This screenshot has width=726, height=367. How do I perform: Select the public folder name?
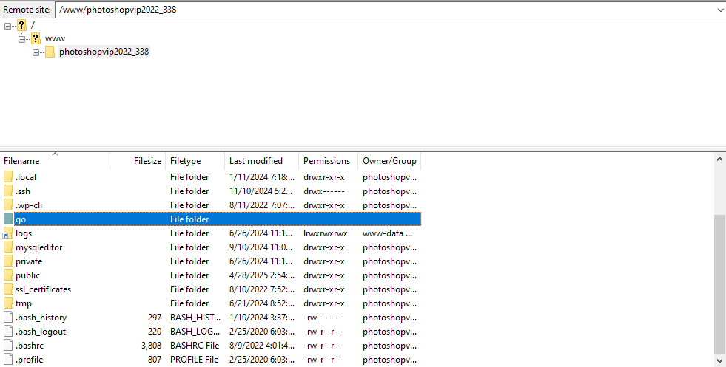(x=28, y=275)
